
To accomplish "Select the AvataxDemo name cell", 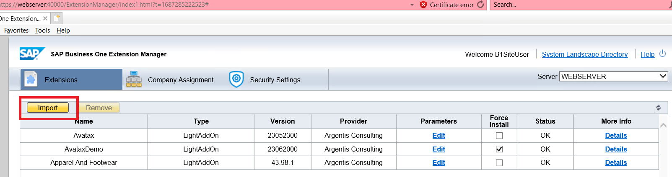I will (x=84, y=149).
